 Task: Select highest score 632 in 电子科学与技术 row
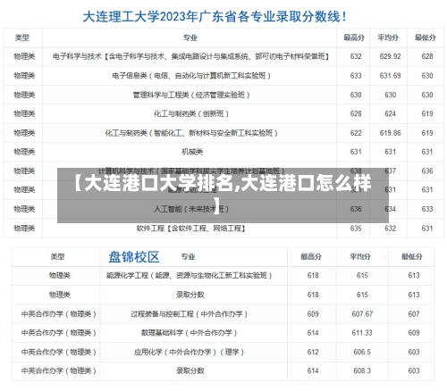356,56
